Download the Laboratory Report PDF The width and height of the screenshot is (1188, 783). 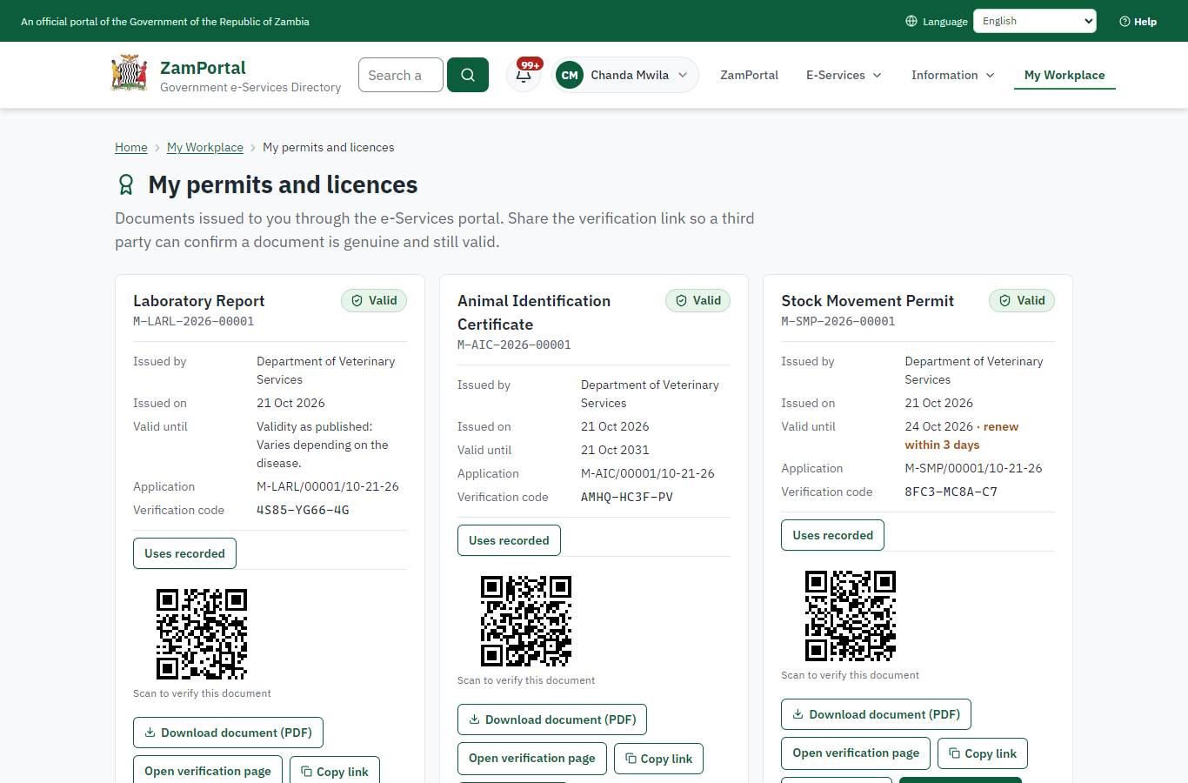click(228, 733)
